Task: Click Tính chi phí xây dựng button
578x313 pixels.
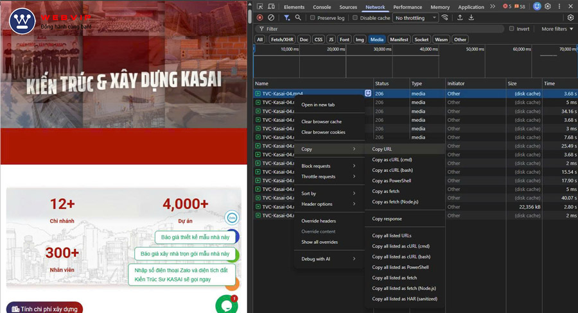Action: coord(44,308)
